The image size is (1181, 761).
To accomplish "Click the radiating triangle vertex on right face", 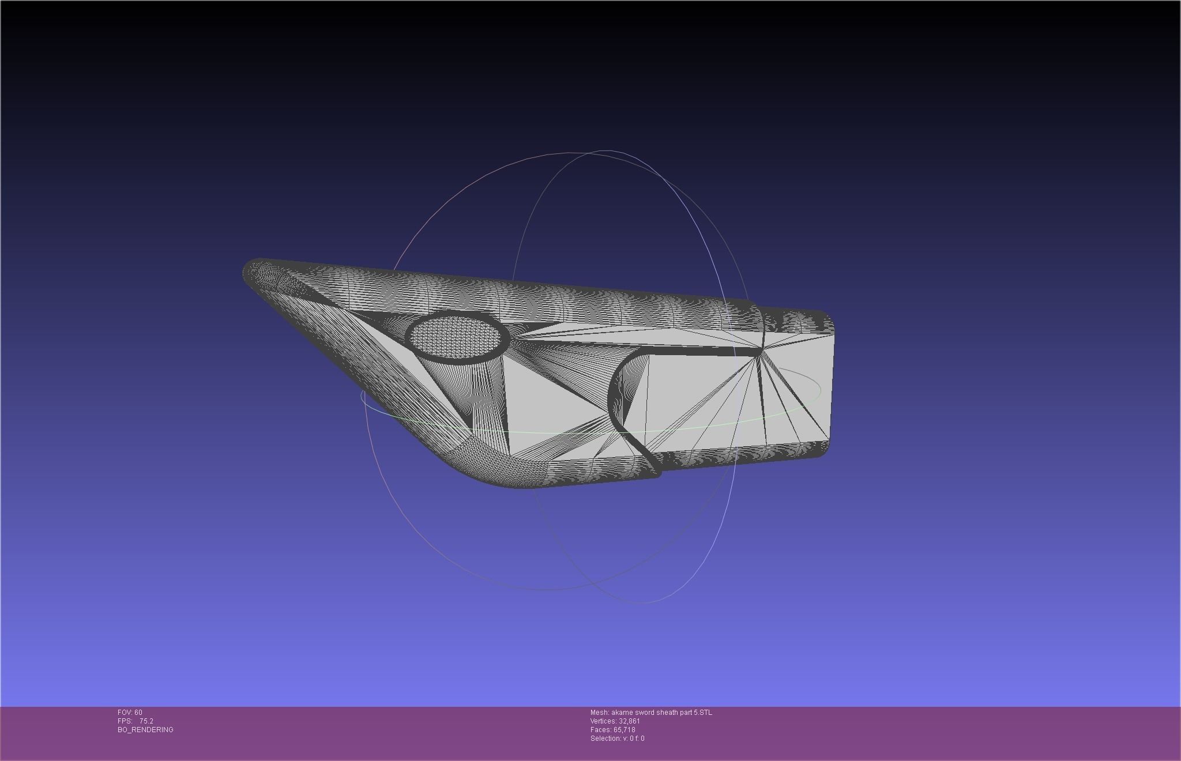I will point(761,350).
